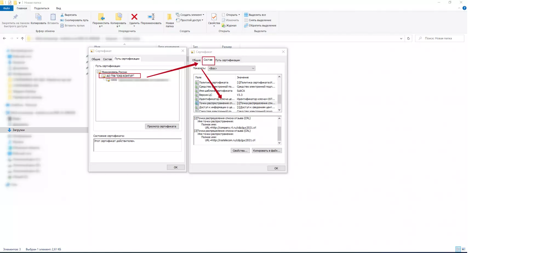Screen dimensions: 548x253
Task: Open the Файл ribbon tab
Action: click(7, 8)
